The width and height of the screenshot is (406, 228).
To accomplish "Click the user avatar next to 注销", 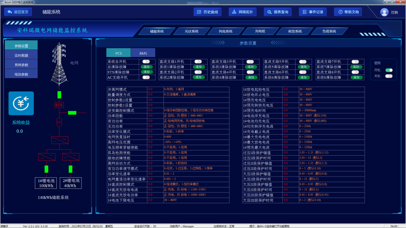I will (384, 12).
